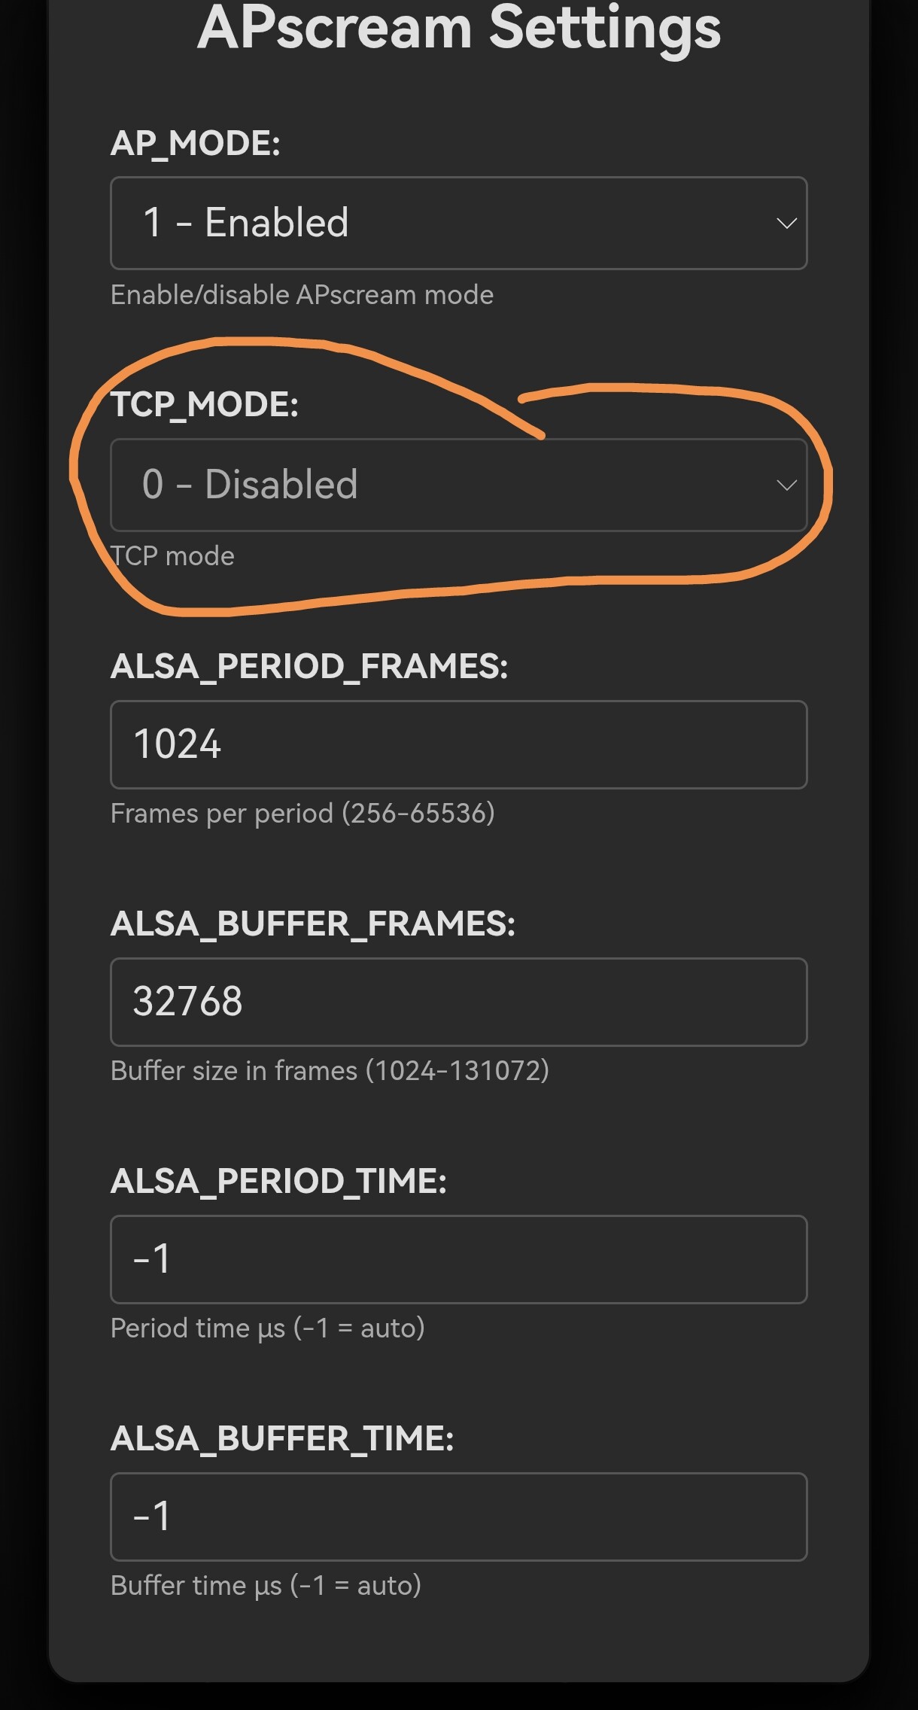Click the chevron arrow in the TCP_MODE box
Viewport: 918px width, 1710px height.
point(786,485)
